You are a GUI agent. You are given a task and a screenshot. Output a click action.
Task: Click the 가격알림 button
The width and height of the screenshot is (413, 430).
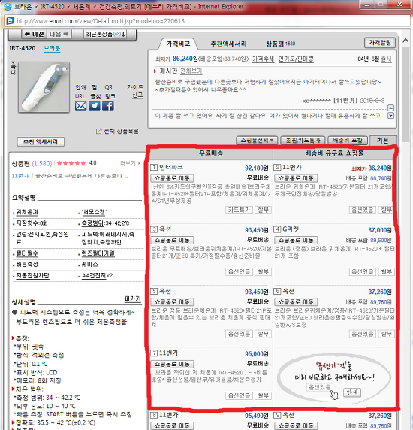(x=380, y=43)
